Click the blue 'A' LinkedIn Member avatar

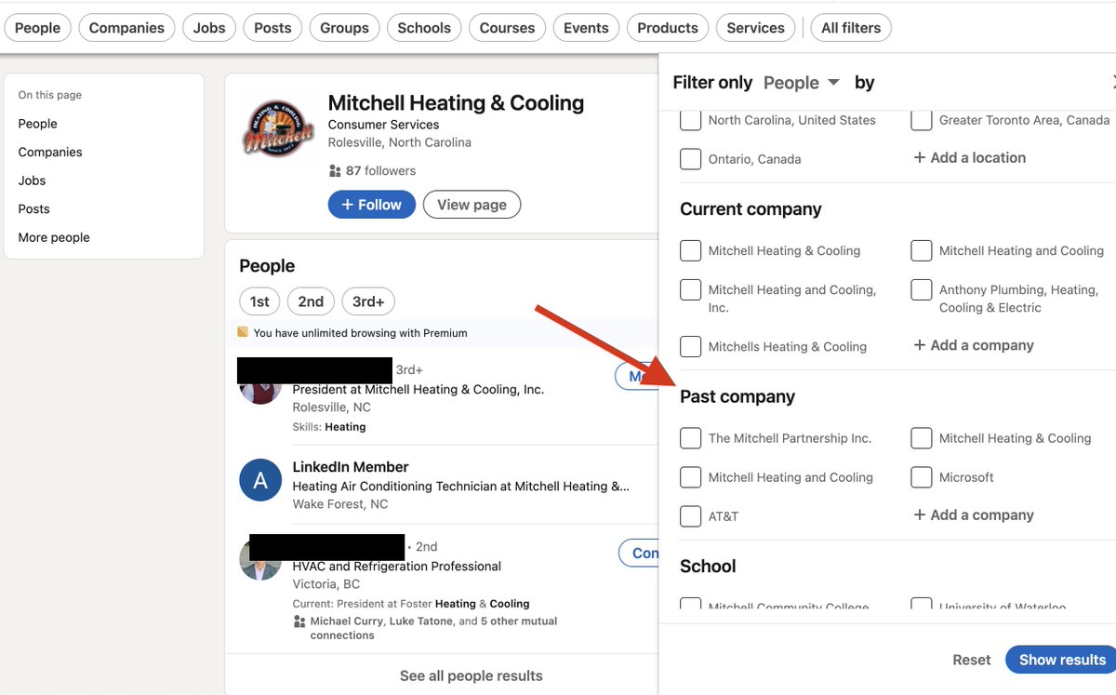pos(260,480)
